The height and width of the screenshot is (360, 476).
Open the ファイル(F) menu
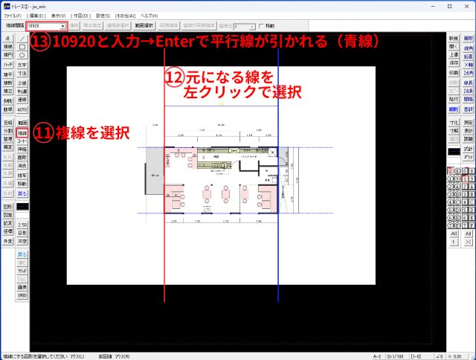pyautogui.click(x=13, y=15)
